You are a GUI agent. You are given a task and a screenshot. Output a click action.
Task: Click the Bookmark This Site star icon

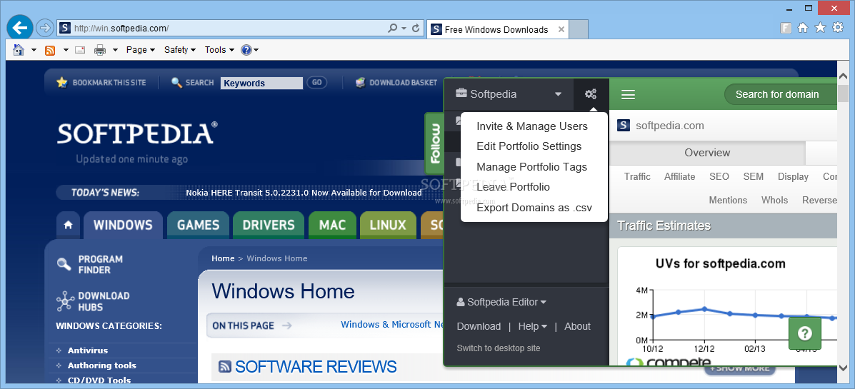click(61, 82)
